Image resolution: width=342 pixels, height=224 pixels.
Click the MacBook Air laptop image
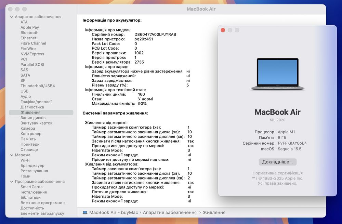tap(277, 74)
